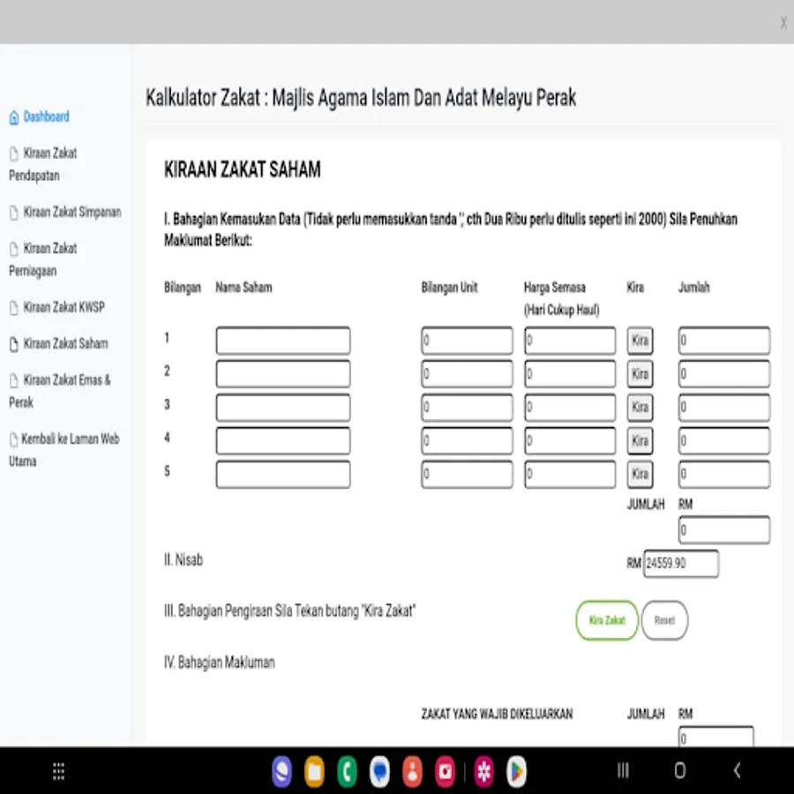794x794 pixels.
Task: Click Jumlah field in row 2
Action: tap(724, 374)
